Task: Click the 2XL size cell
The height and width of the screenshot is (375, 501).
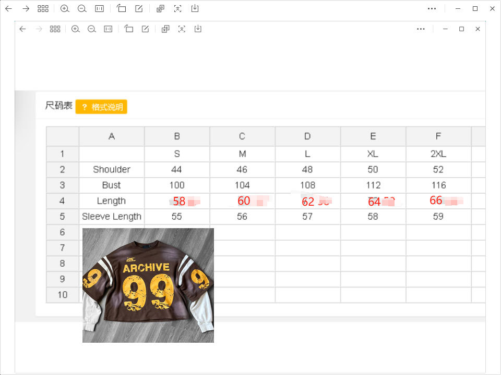Action: pos(438,154)
